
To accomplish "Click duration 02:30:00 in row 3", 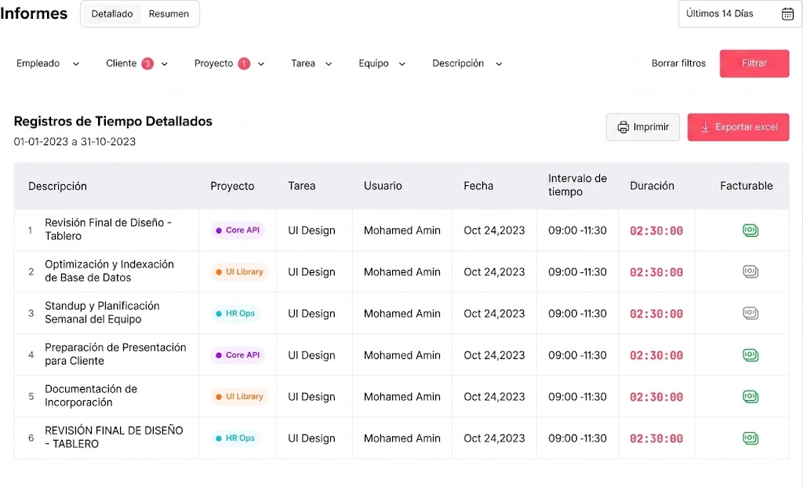I will (x=656, y=314).
